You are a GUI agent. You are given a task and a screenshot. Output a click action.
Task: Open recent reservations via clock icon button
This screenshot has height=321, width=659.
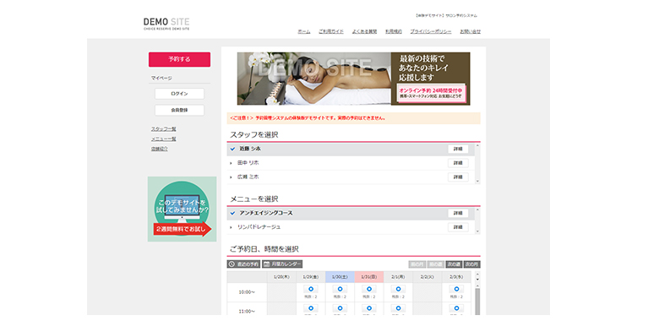point(243,264)
